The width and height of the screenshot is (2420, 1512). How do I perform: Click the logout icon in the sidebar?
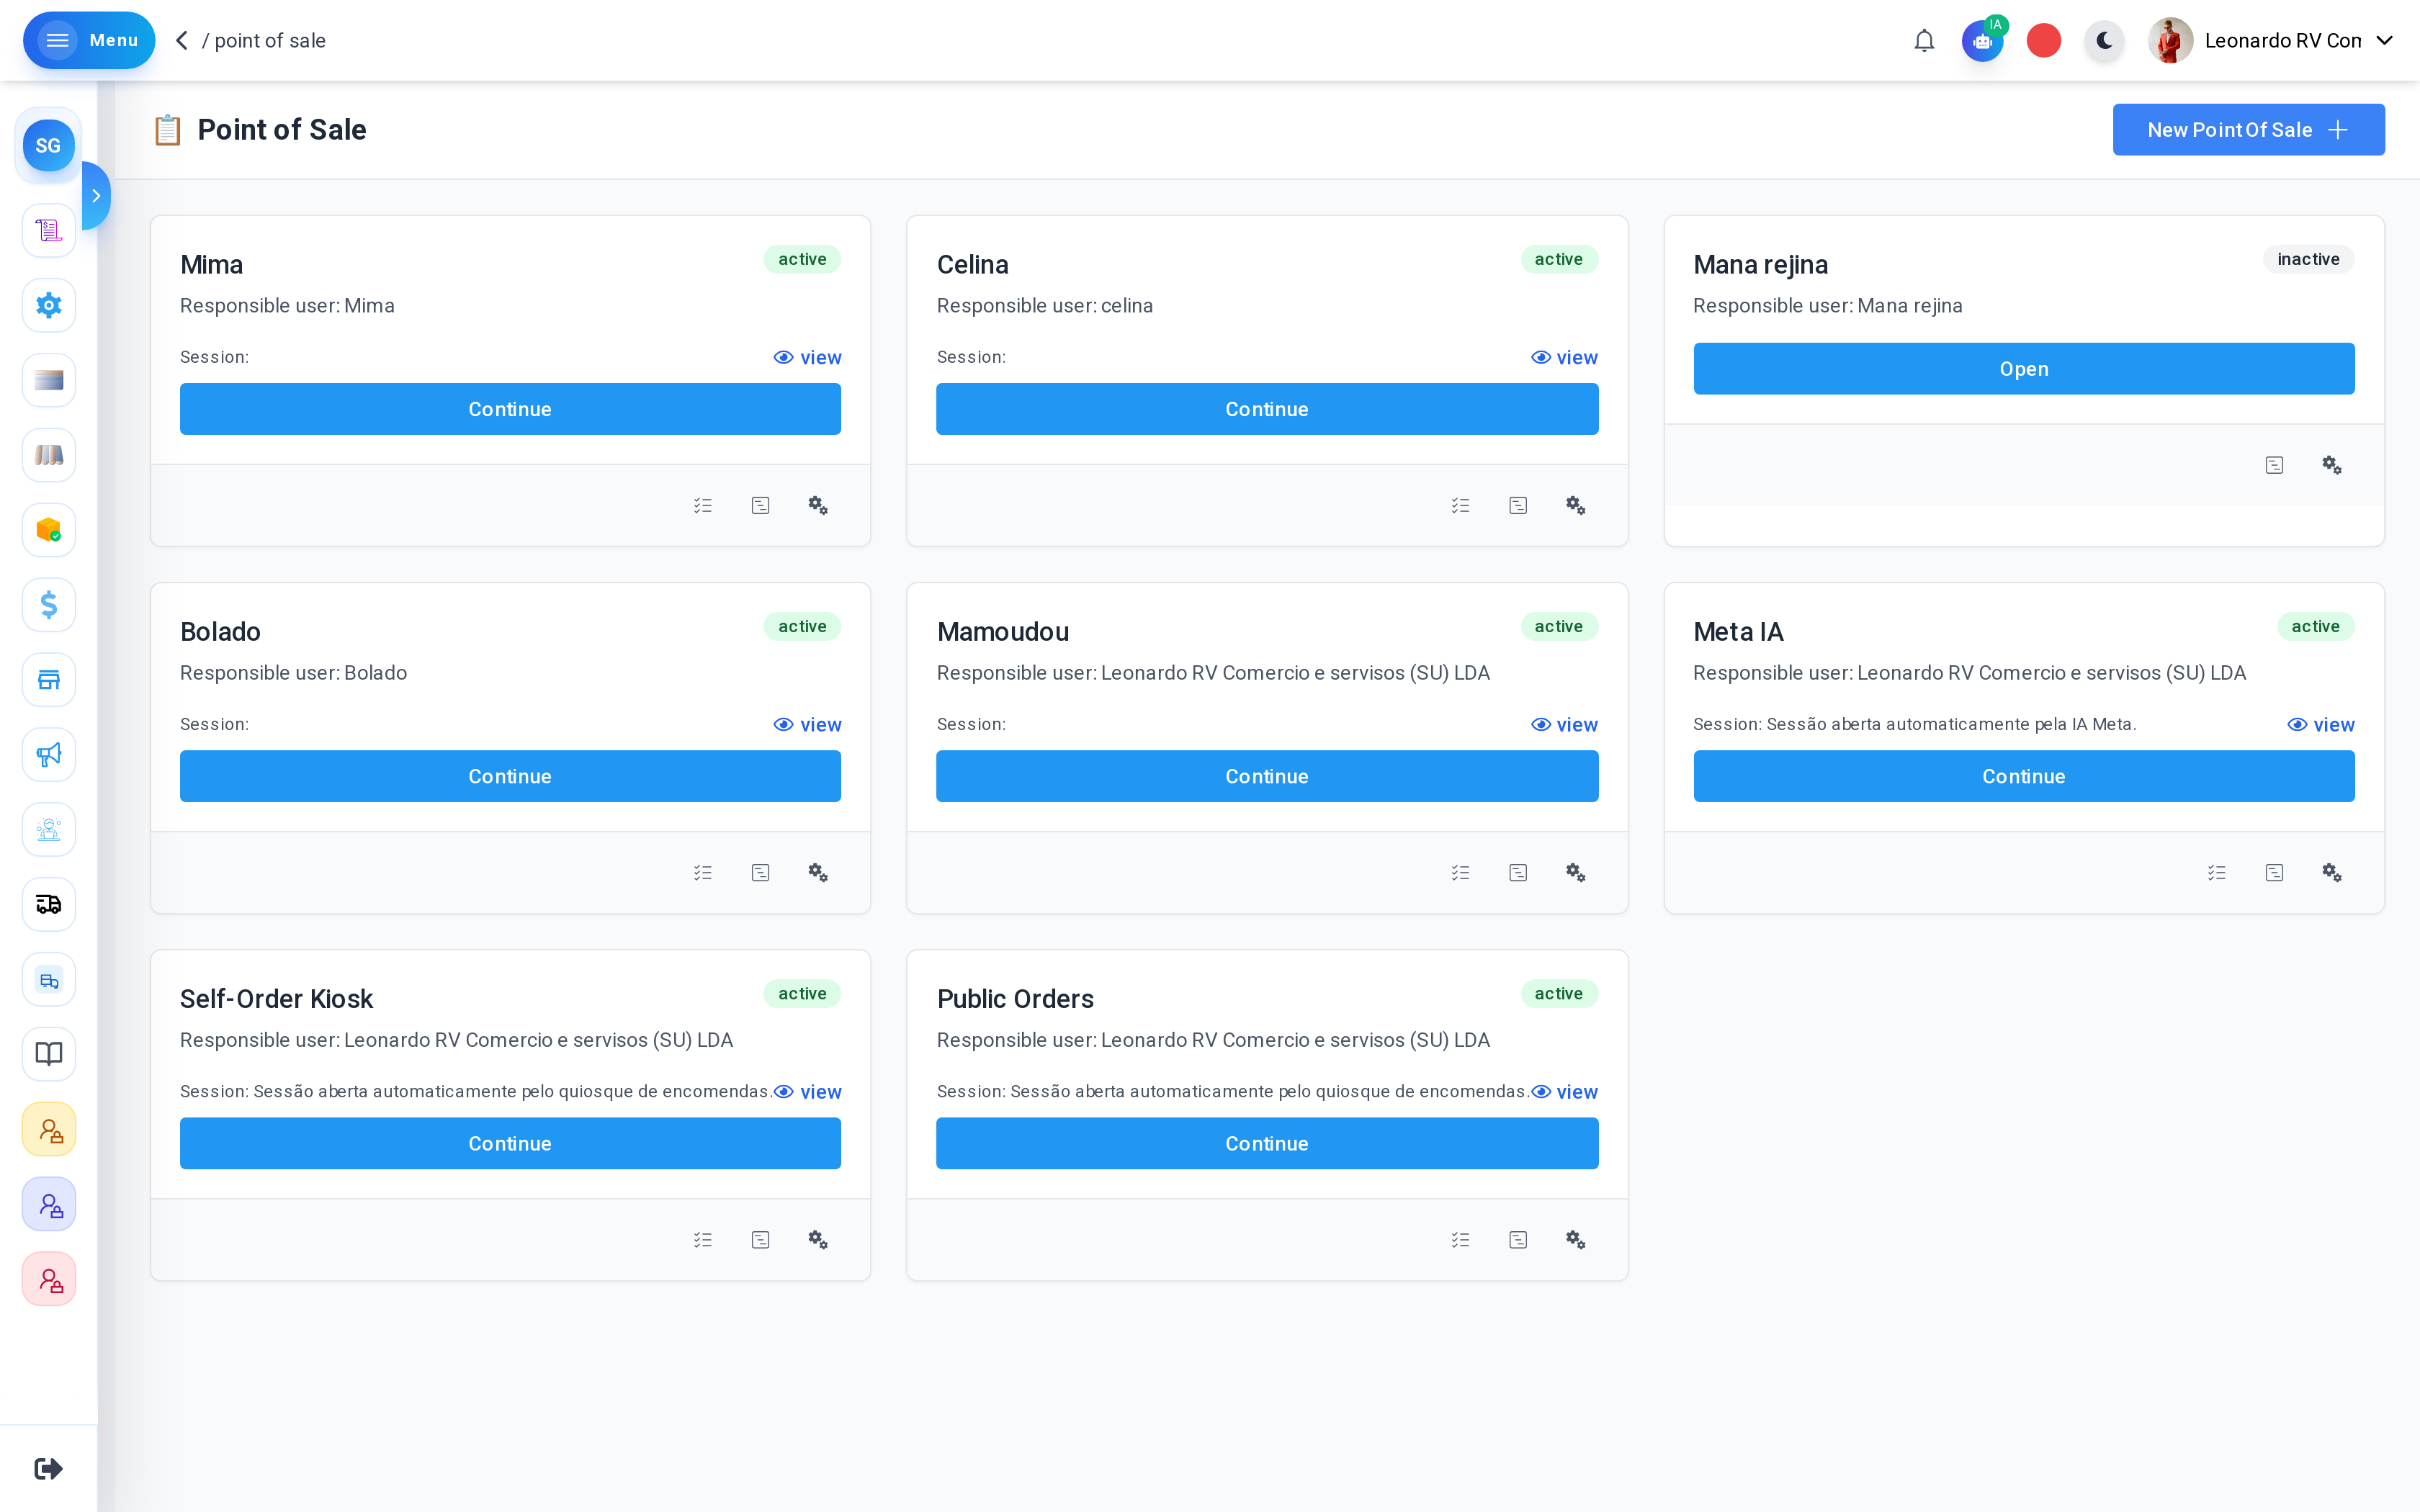(x=49, y=1468)
